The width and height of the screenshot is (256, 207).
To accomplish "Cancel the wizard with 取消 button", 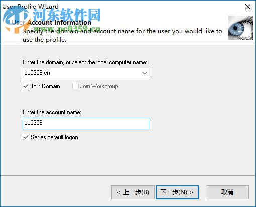I will tap(227, 192).
